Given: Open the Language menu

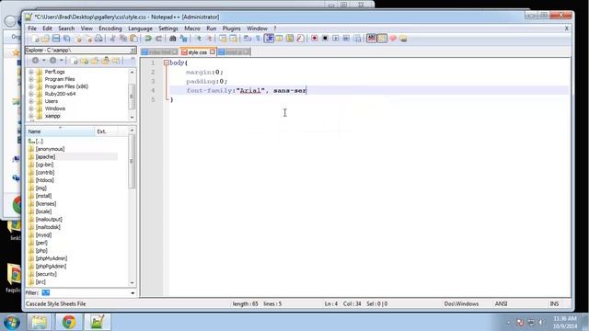Looking at the screenshot, I should pos(140,29).
